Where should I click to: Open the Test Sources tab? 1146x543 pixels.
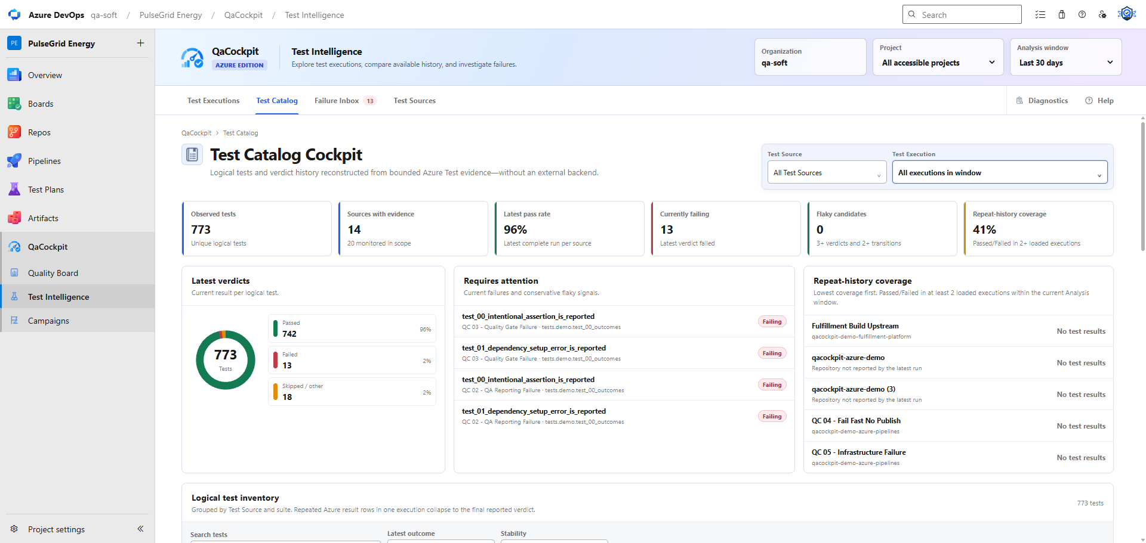pyautogui.click(x=414, y=101)
